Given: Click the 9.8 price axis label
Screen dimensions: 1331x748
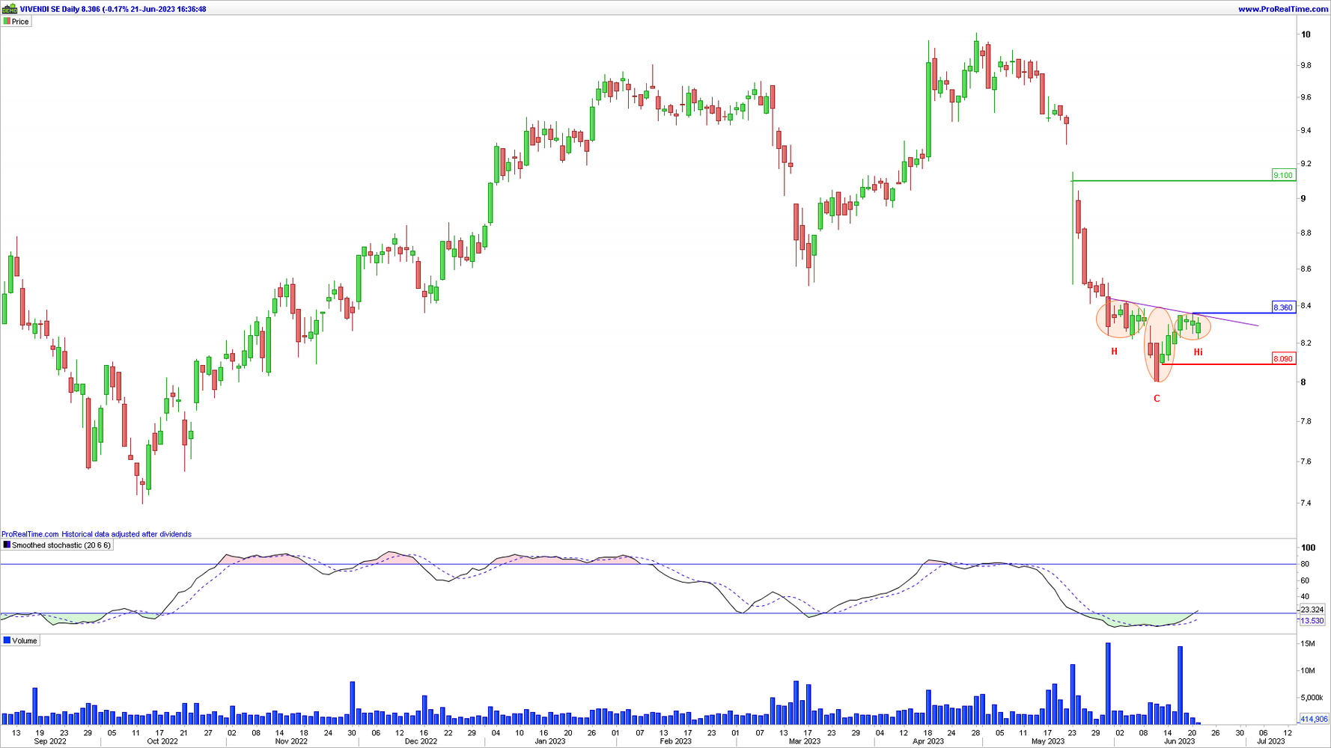Looking at the screenshot, I should coord(1306,66).
